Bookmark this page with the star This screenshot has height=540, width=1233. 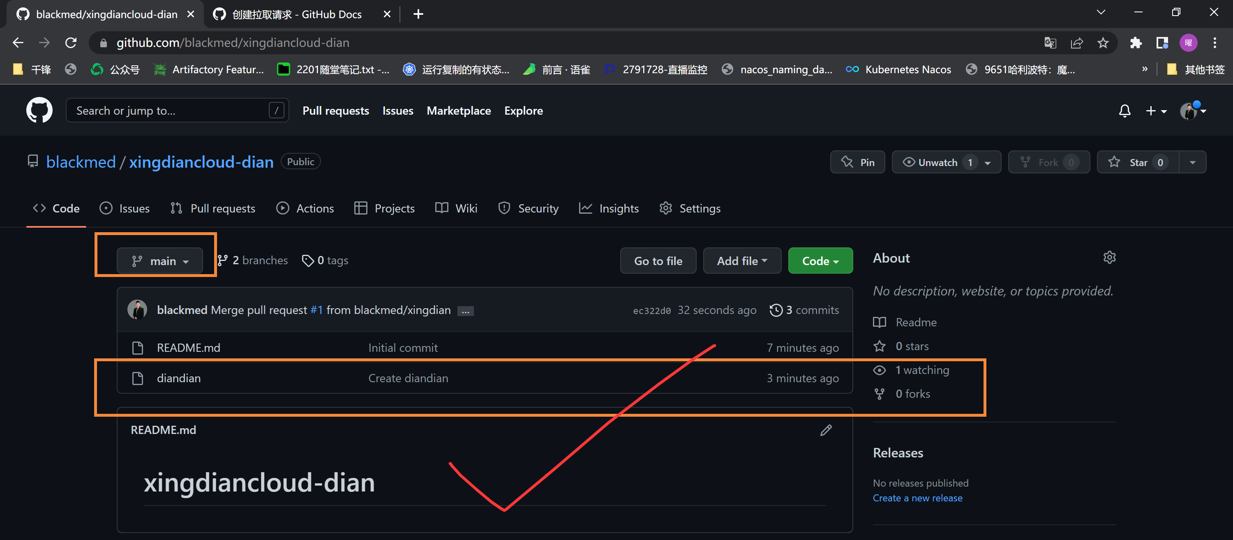(x=1103, y=43)
